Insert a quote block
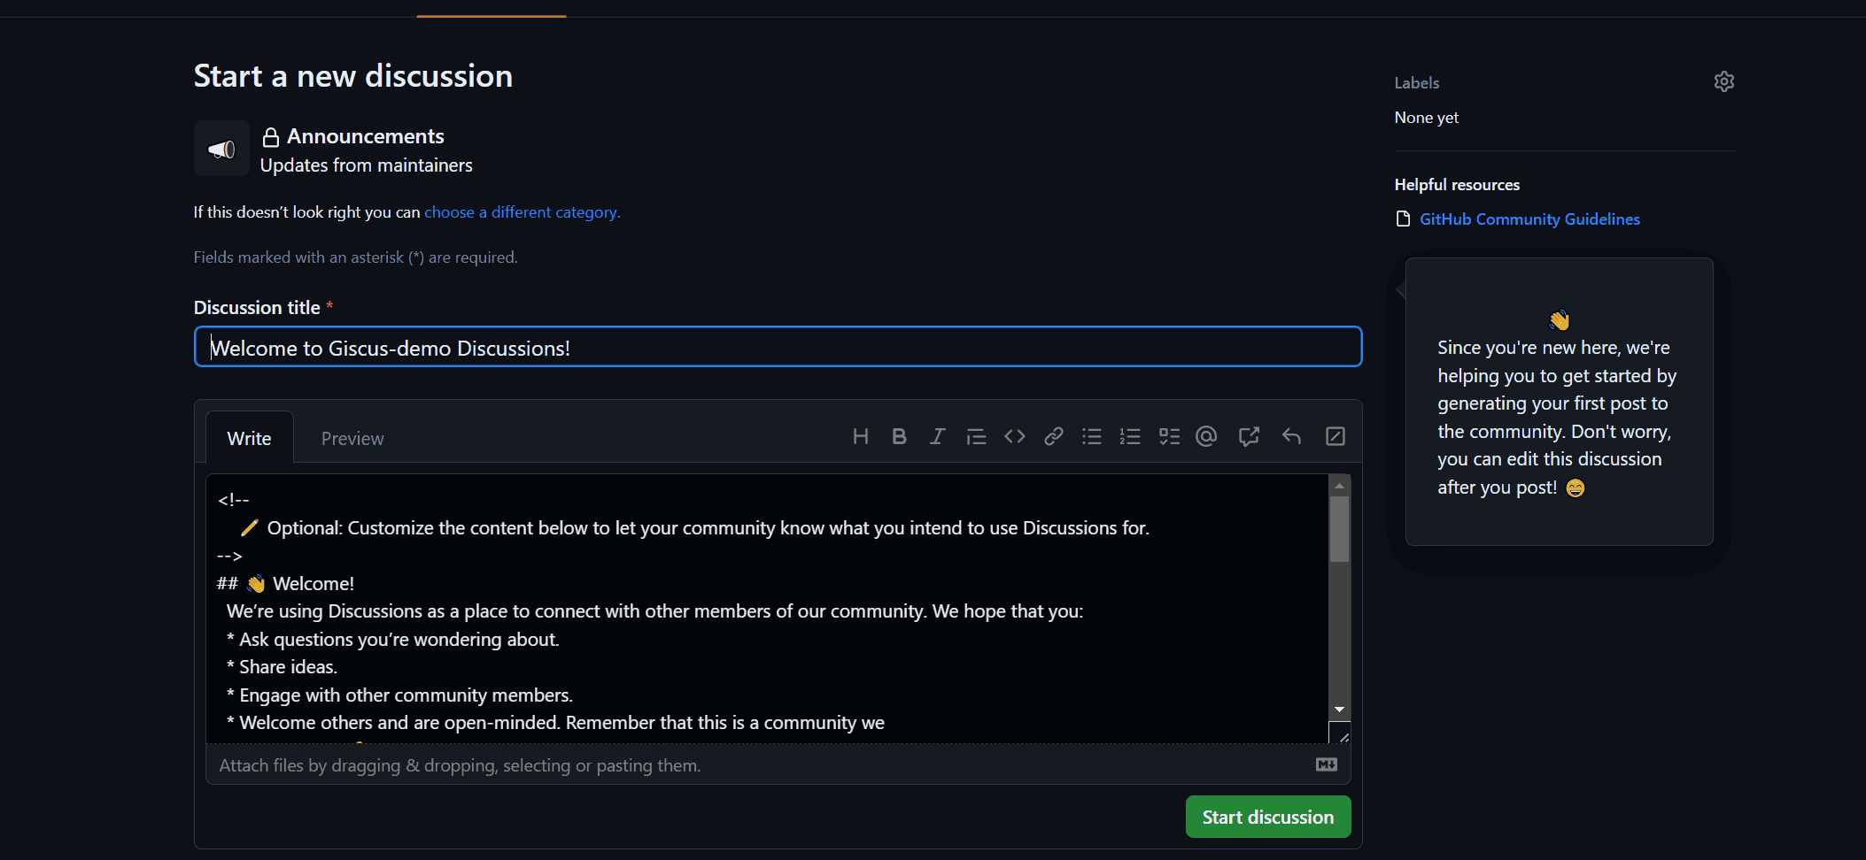This screenshot has width=1866, height=860. pyautogui.click(x=976, y=436)
